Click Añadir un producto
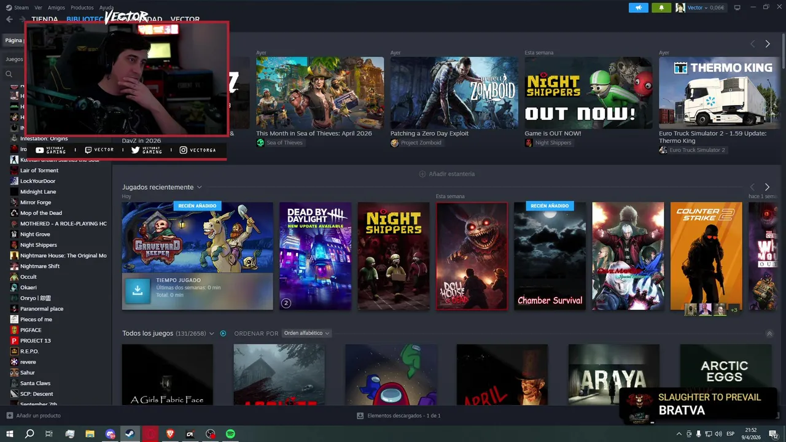The height and width of the screenshot is (442, 786). [x=33, y=416]
